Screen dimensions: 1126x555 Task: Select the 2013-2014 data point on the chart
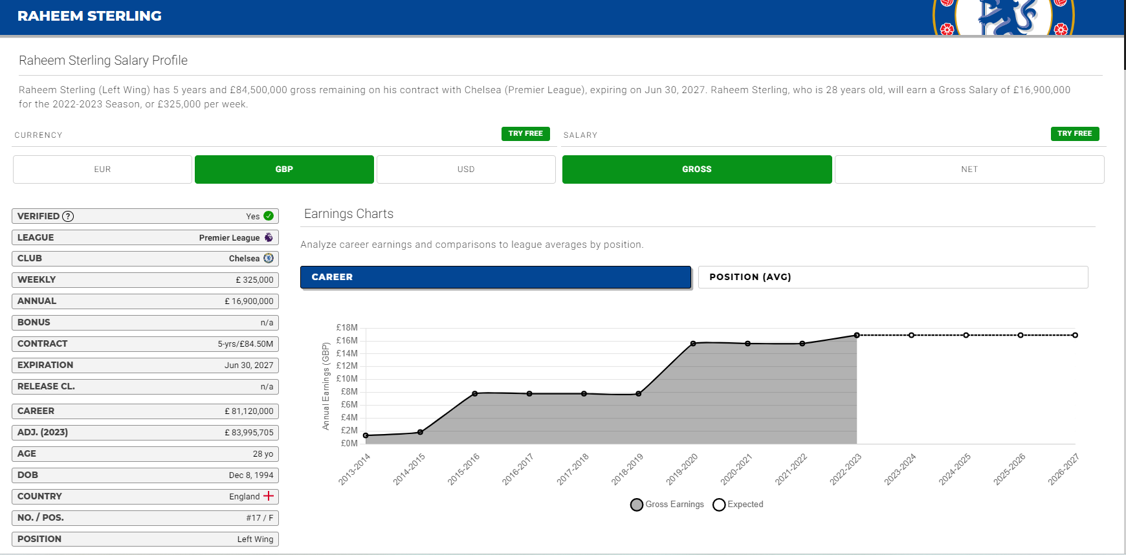pyautogui.click(x=366, y=435)
